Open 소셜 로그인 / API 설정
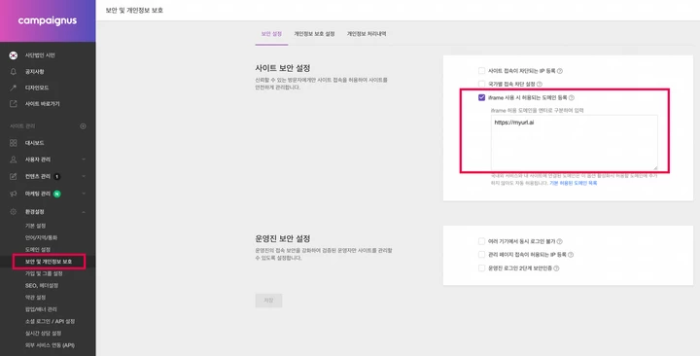The width and height of the screenshot is (700, 356). point(50,321)
